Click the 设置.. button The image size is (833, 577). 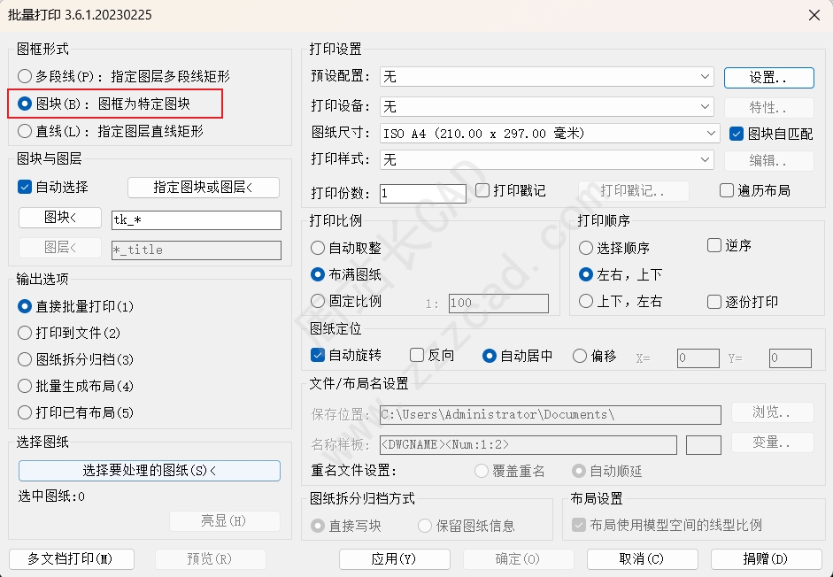(x=768, y=77)
